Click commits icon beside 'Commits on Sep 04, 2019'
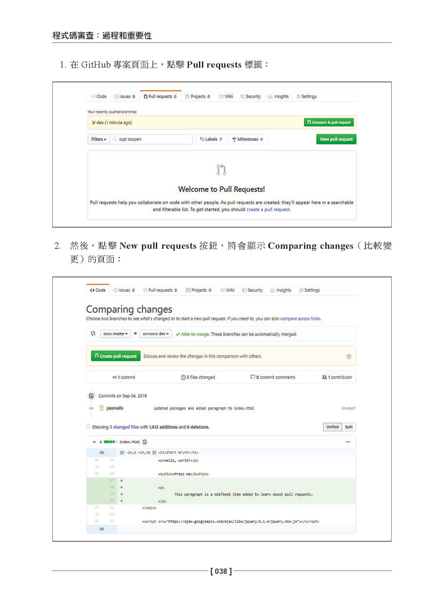 point(91,396)
